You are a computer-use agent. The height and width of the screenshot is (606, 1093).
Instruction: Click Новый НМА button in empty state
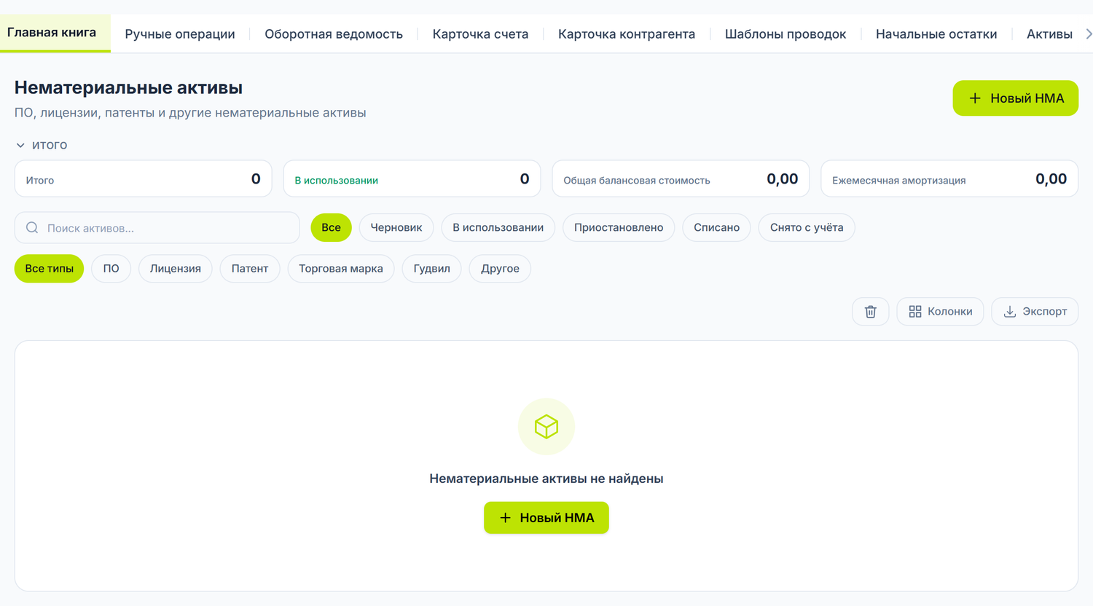(x=546, y=518)
